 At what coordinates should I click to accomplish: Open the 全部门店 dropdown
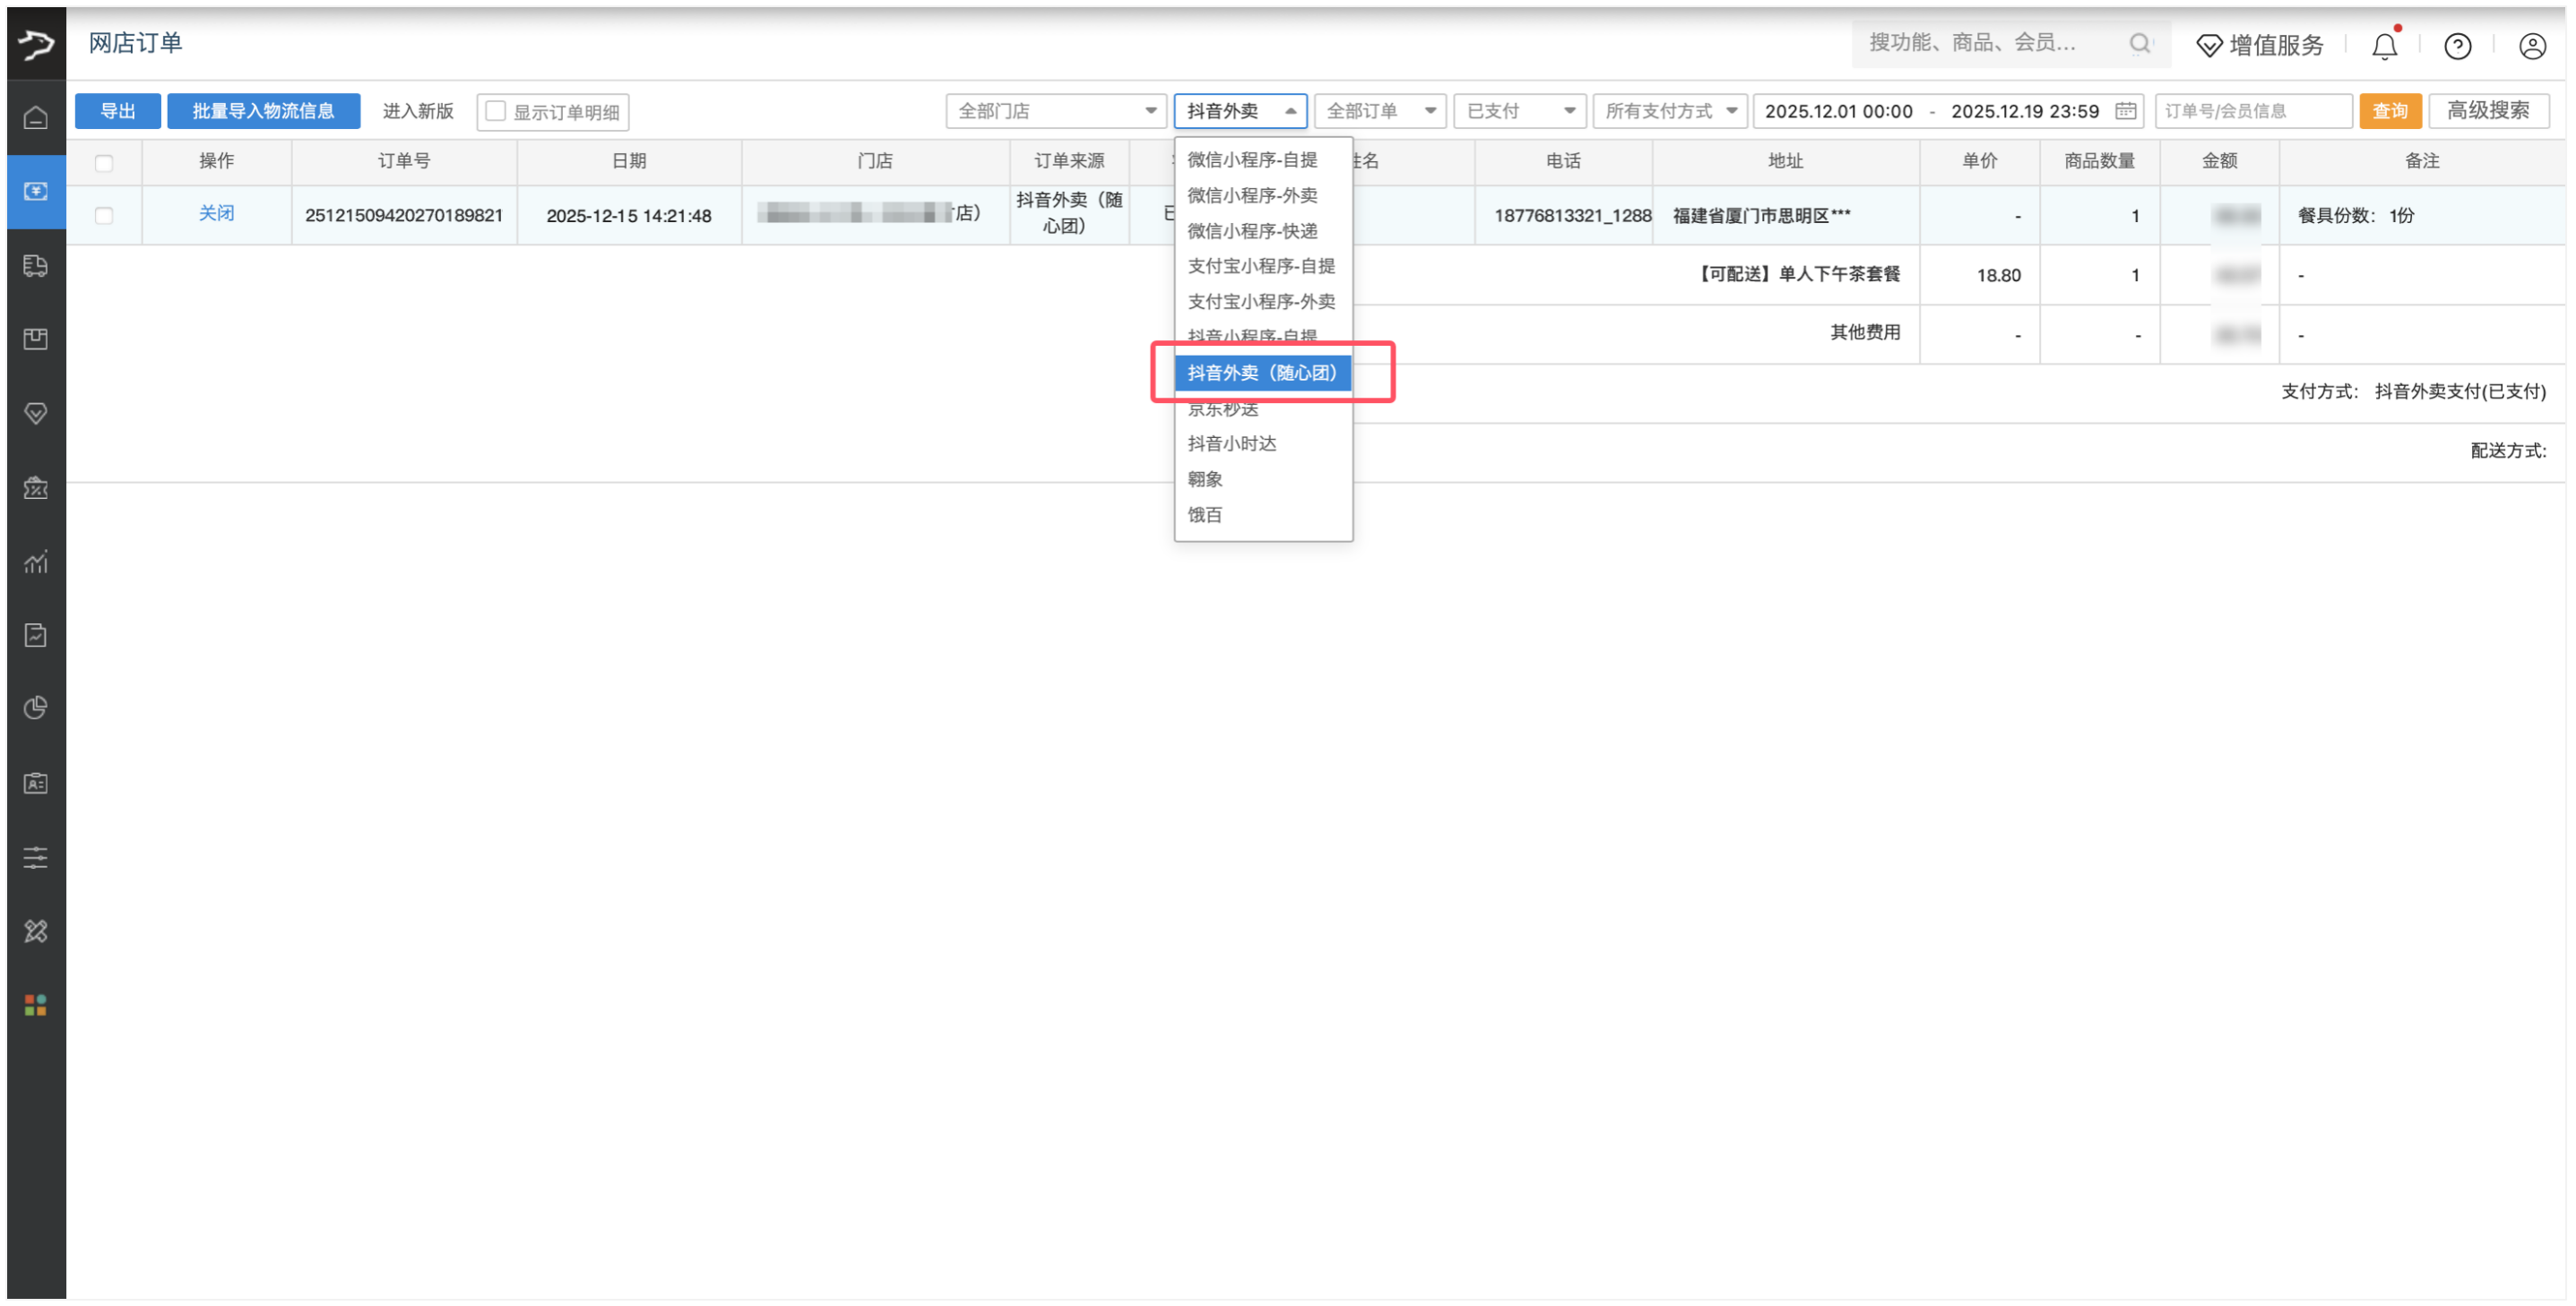pos(1056,111)
